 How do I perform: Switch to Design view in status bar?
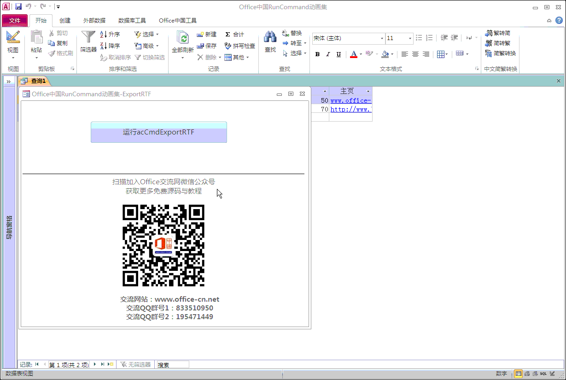552,374
